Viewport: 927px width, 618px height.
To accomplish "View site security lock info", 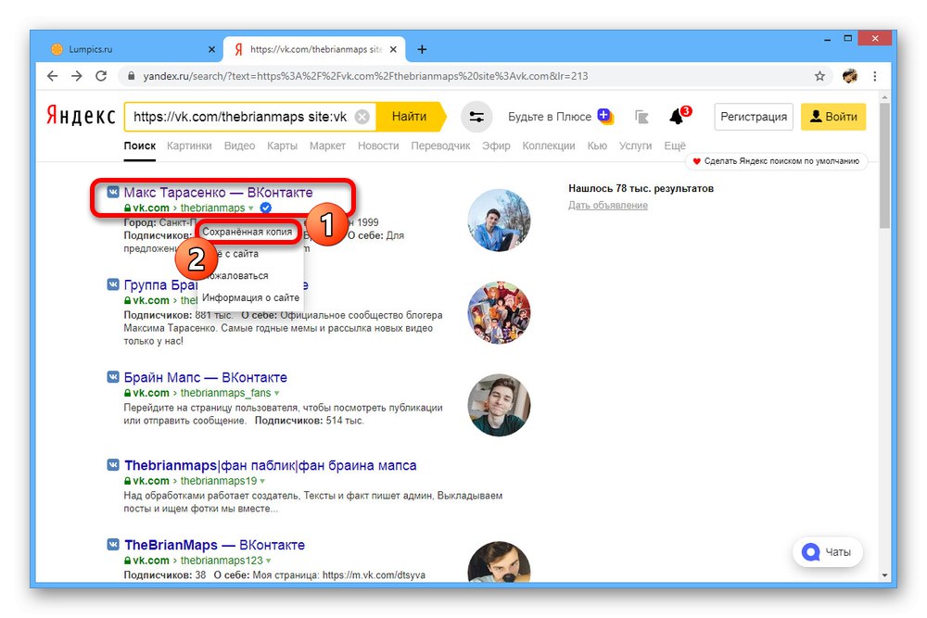I will point(132,76).
